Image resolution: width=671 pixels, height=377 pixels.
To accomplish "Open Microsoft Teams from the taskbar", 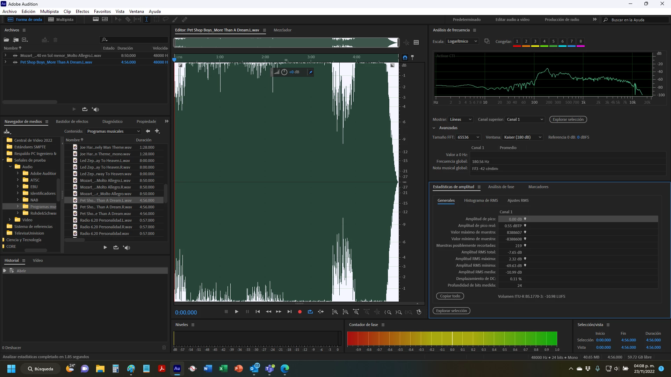I will pyautogui.click(x=269, y=369).
